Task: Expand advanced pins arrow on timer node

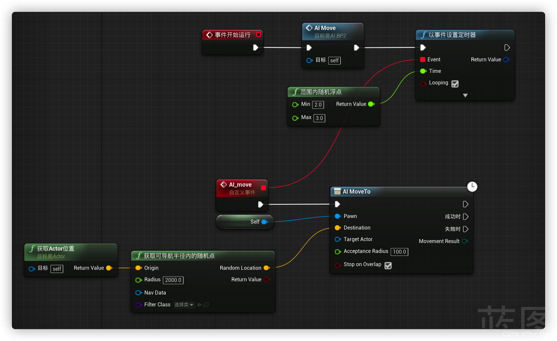Action: pos(465,95)
